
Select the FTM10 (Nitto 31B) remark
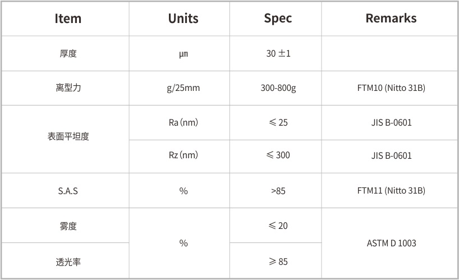coord(391,88)
